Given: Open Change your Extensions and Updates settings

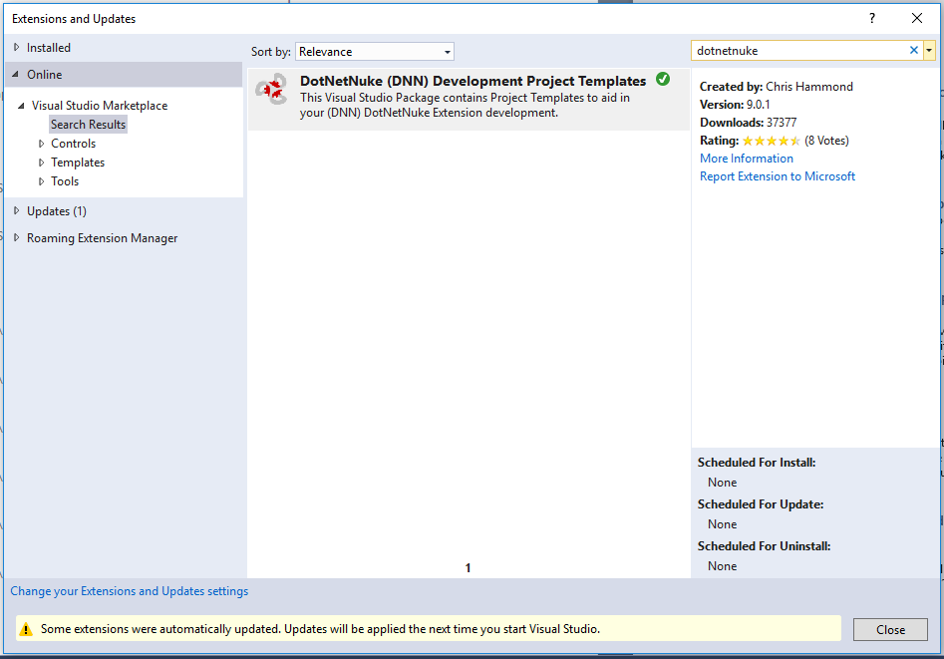Looking at the screenshot, I should 129,591.
